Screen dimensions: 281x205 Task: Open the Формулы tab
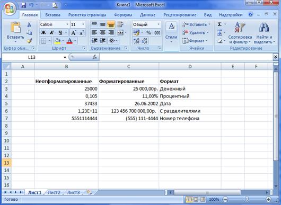point(123,15)
